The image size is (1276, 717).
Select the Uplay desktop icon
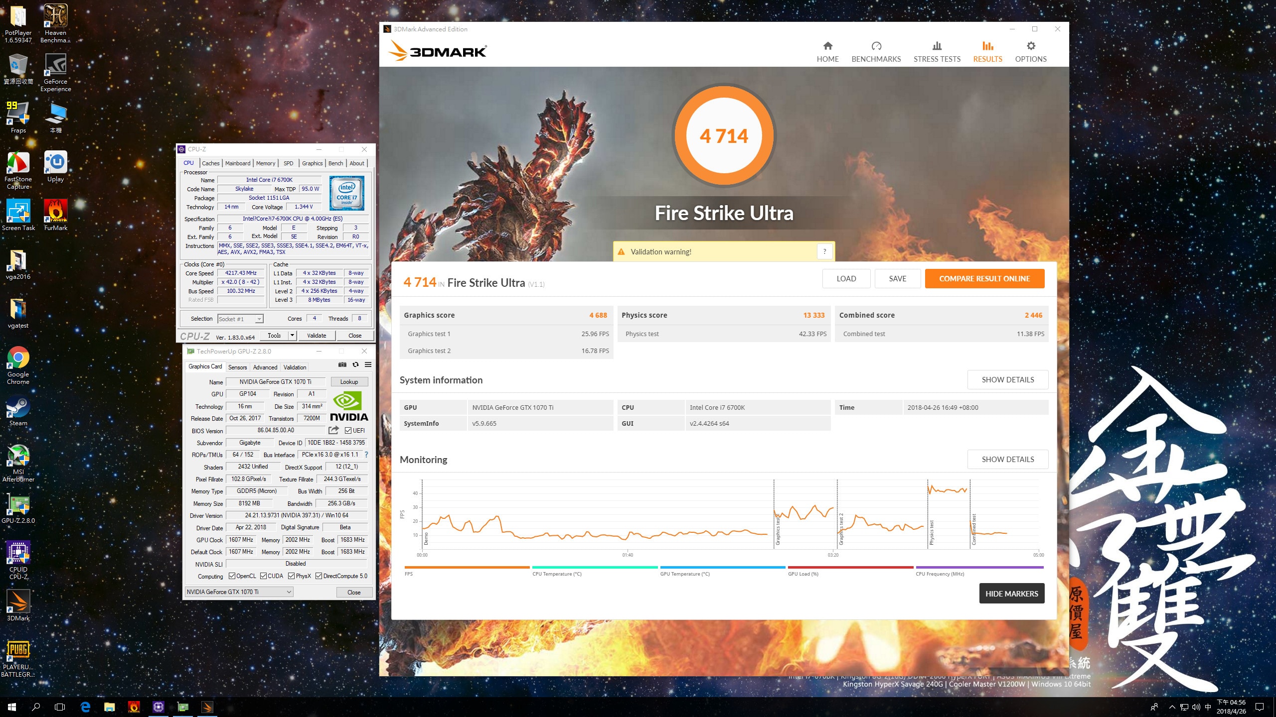point(55,166)
